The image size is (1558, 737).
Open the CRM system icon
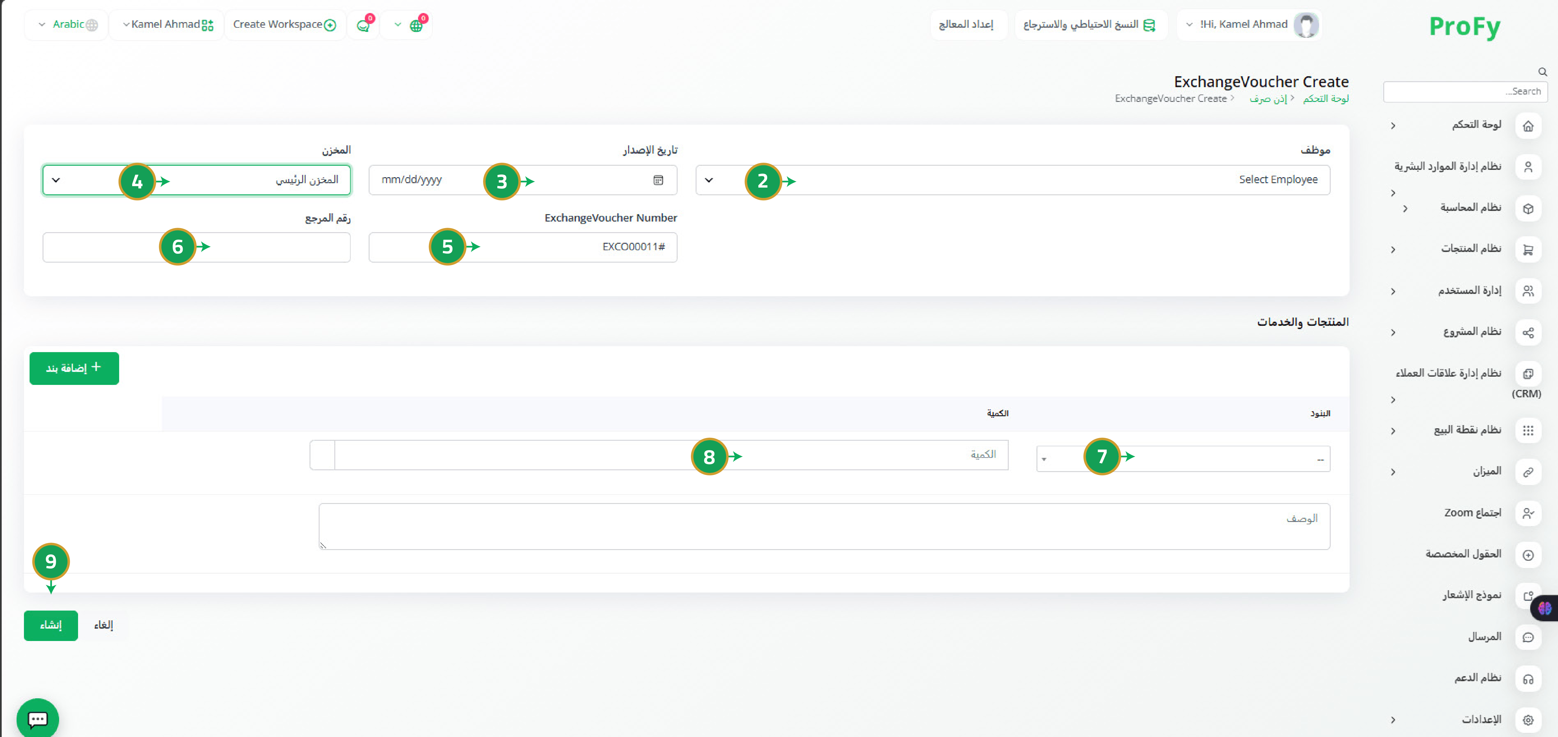pos(1528,373)
